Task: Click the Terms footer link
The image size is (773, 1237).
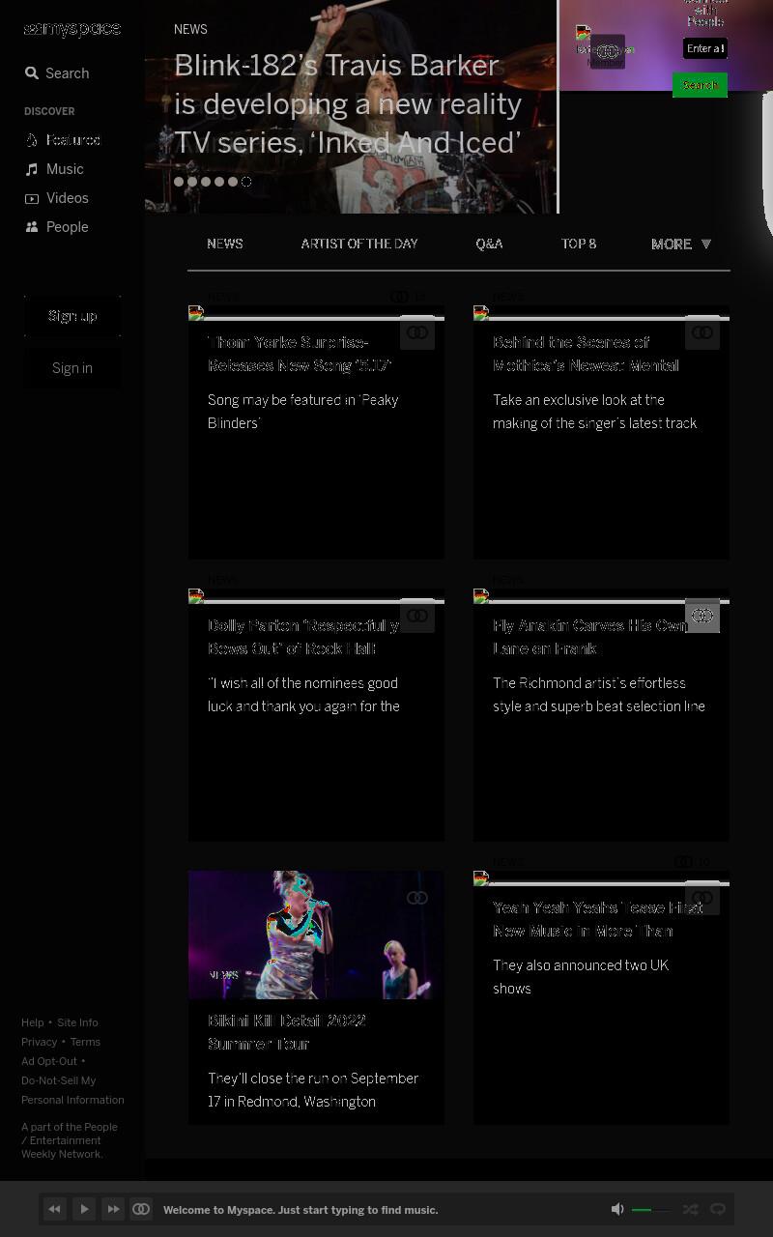Action: click(85, 1042)
